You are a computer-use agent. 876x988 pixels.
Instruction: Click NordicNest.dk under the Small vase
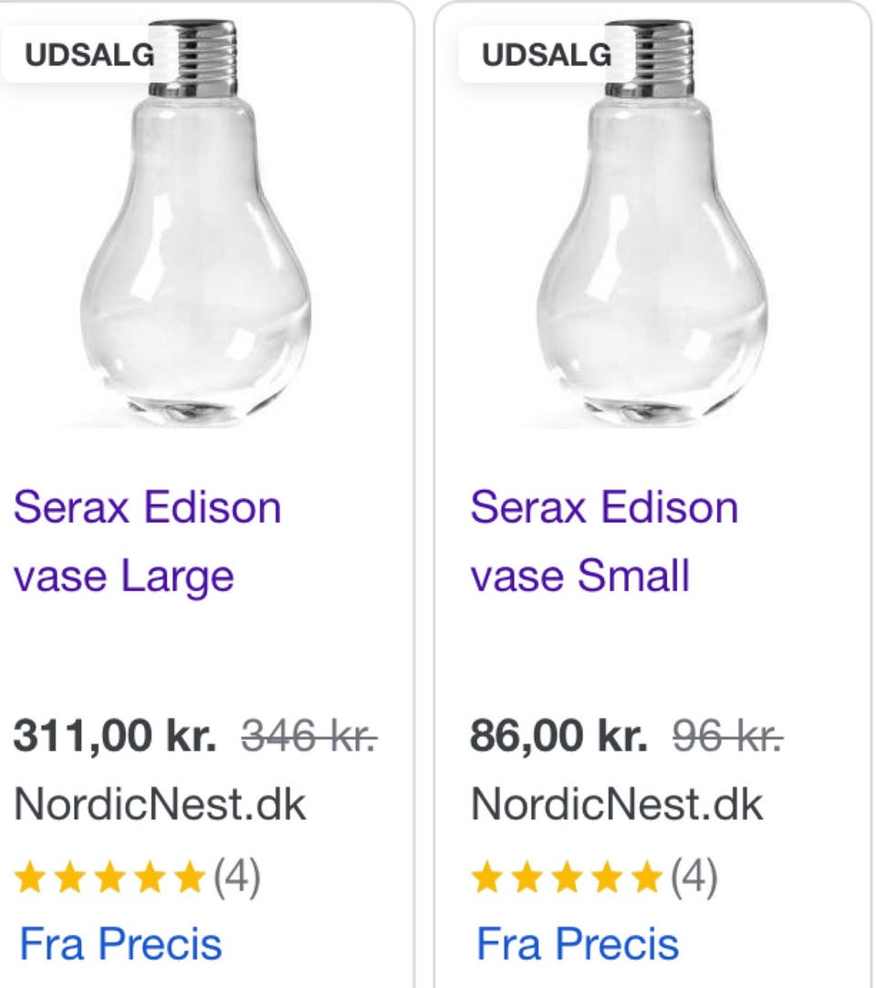(x=617, y=806)
